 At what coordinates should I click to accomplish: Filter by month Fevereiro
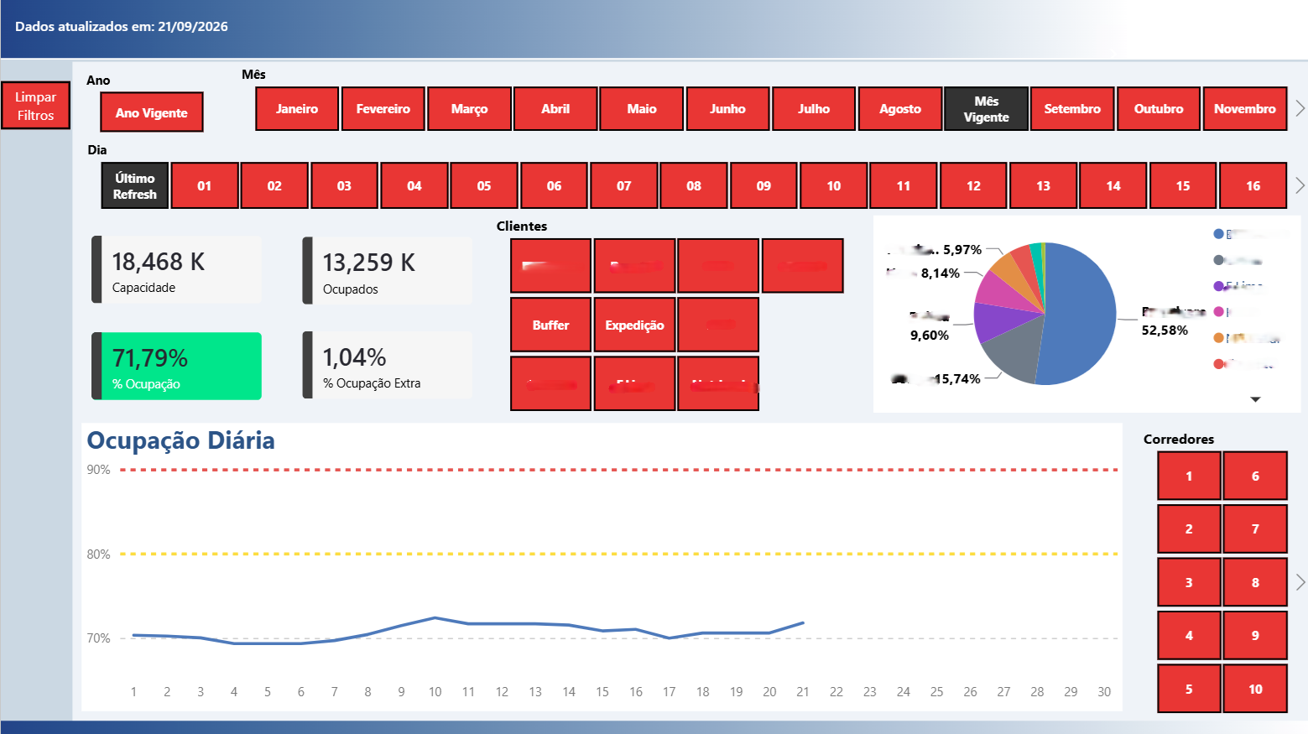coord(383,109)
